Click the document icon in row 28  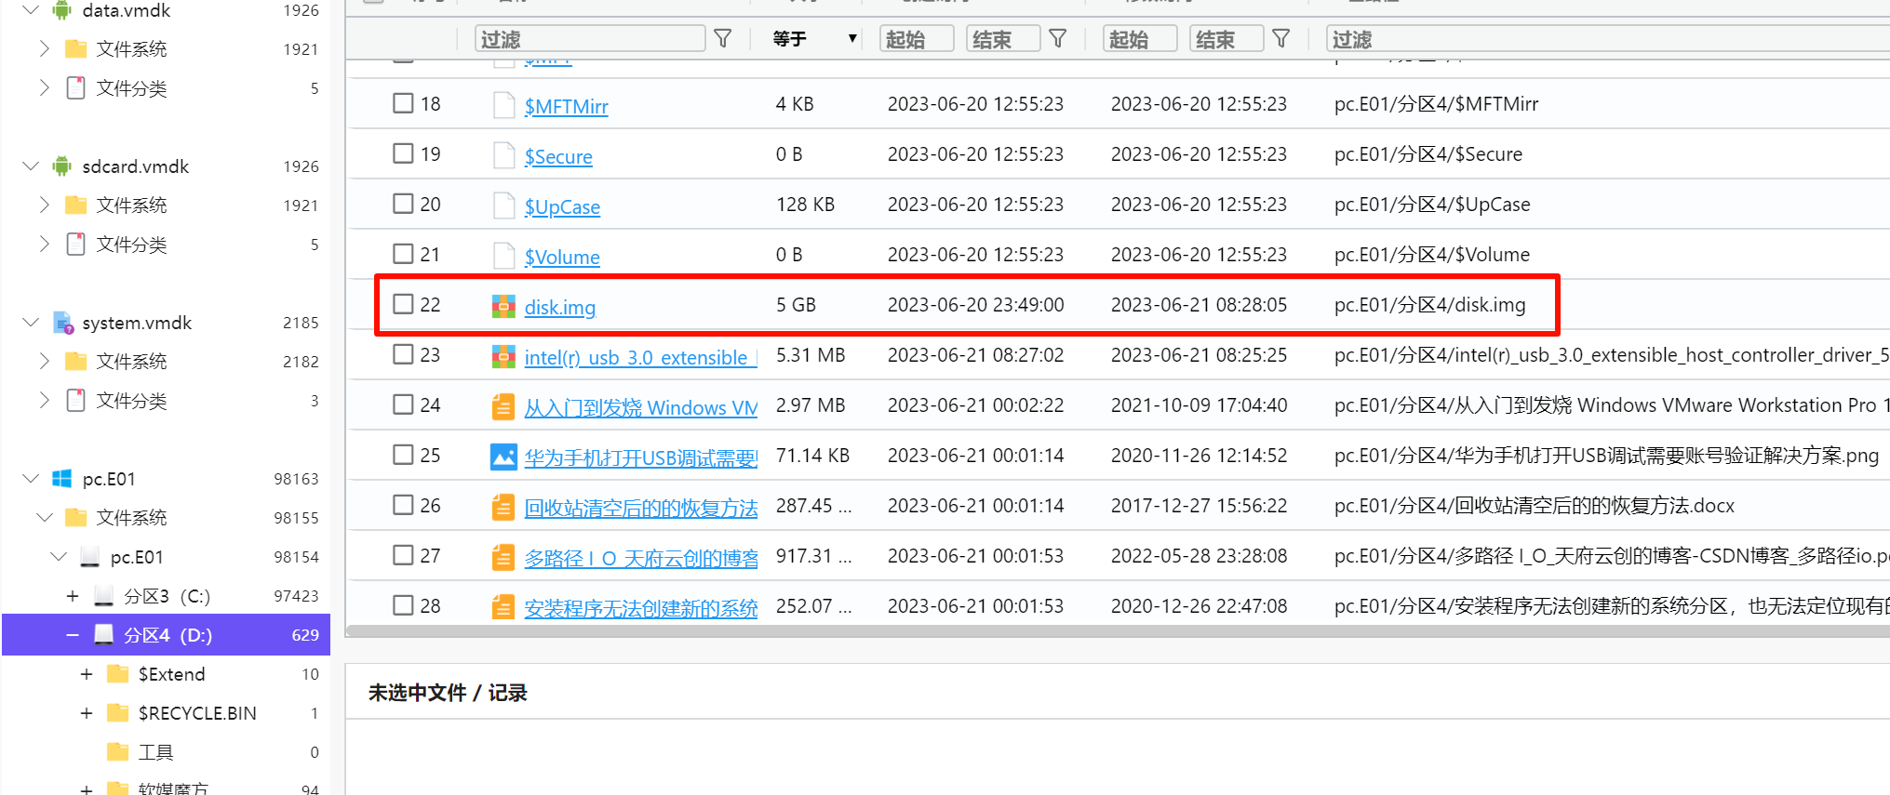pyautogui.click(x=503, y=607)
